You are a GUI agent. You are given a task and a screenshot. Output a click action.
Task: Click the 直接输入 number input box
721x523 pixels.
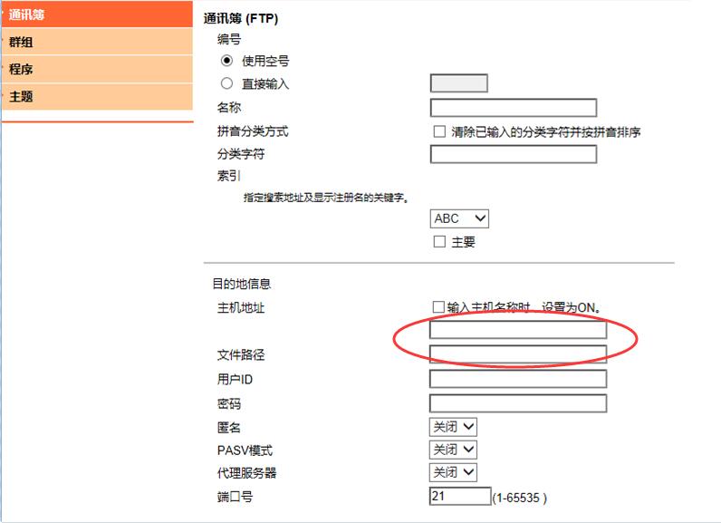(x=458, y=83)
